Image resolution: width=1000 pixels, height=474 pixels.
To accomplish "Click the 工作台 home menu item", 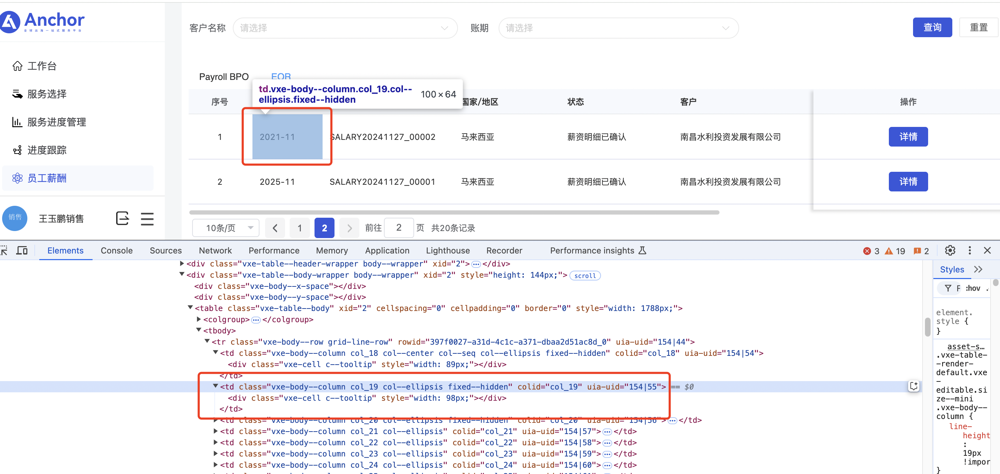I will click(x=42, y=66).
